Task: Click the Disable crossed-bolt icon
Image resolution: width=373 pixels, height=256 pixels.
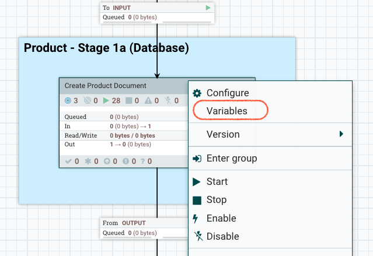Action: (197, 237)
